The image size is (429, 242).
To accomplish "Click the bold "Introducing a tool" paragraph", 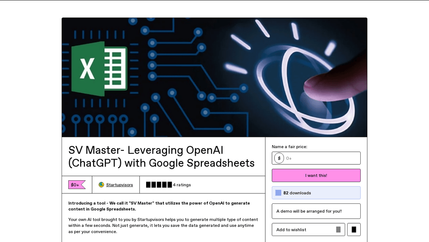I will tap(159, 206).
